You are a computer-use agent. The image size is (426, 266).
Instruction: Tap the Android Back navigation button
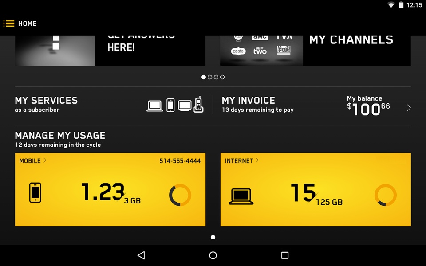click(x=141, y=255)
